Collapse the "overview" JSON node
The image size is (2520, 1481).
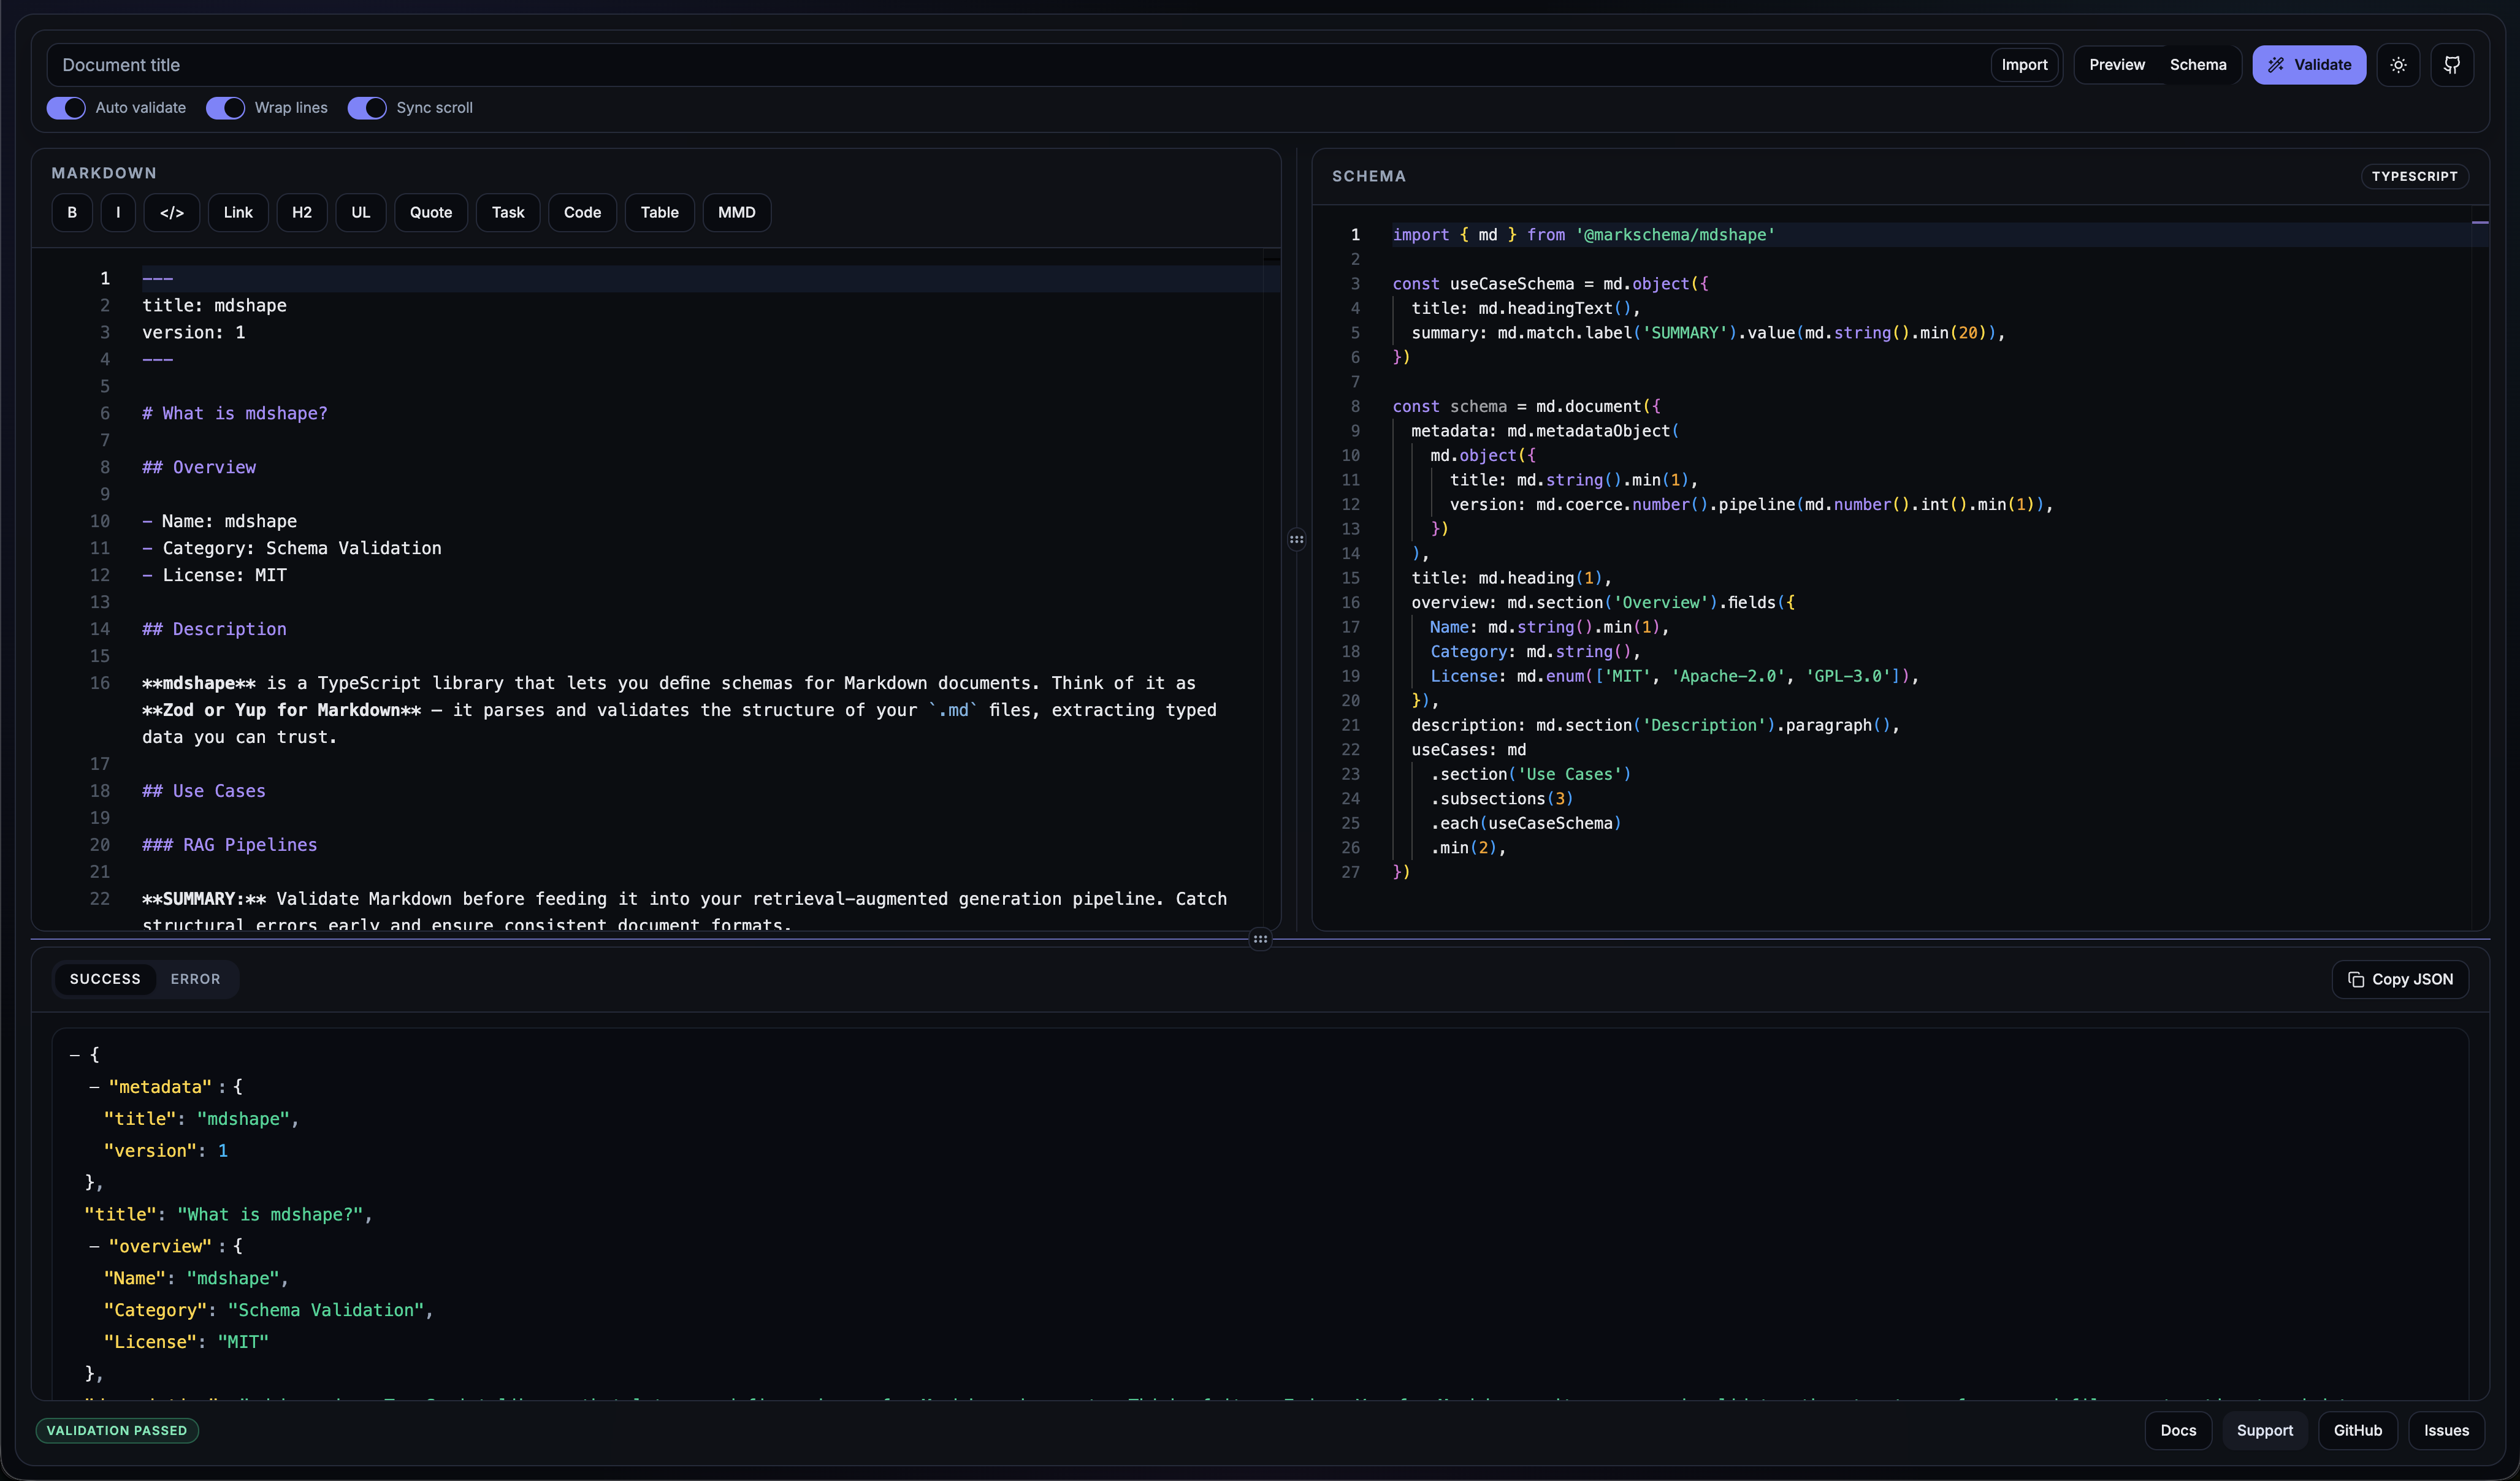click(x=95, y=1246)
